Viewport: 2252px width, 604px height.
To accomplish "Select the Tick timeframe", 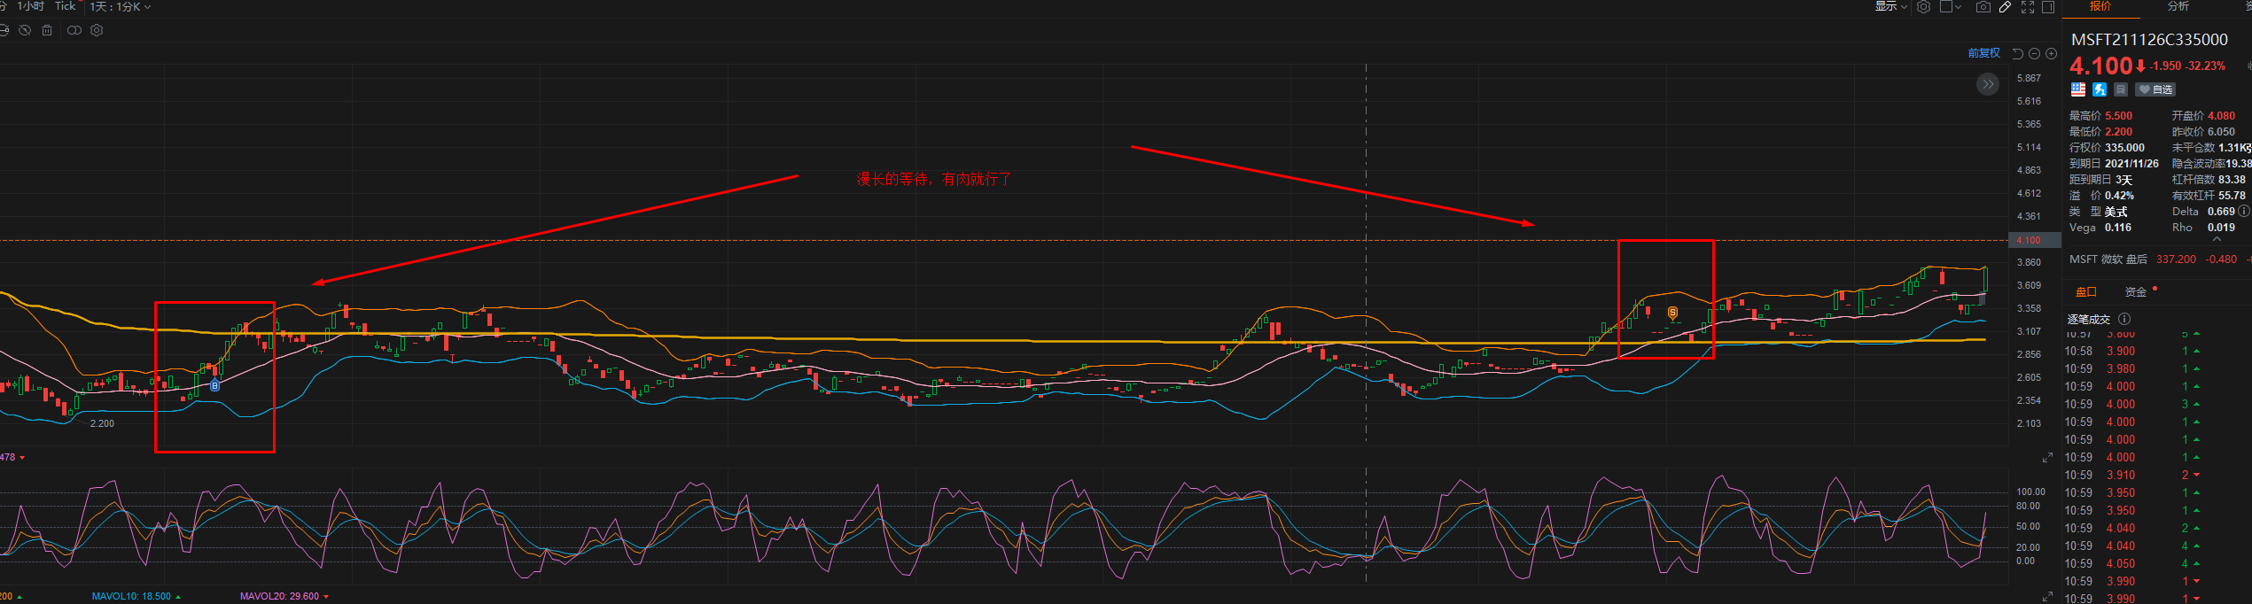I will pos(66,6).
